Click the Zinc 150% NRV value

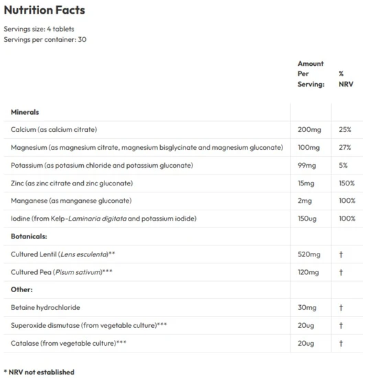(346, 184)
